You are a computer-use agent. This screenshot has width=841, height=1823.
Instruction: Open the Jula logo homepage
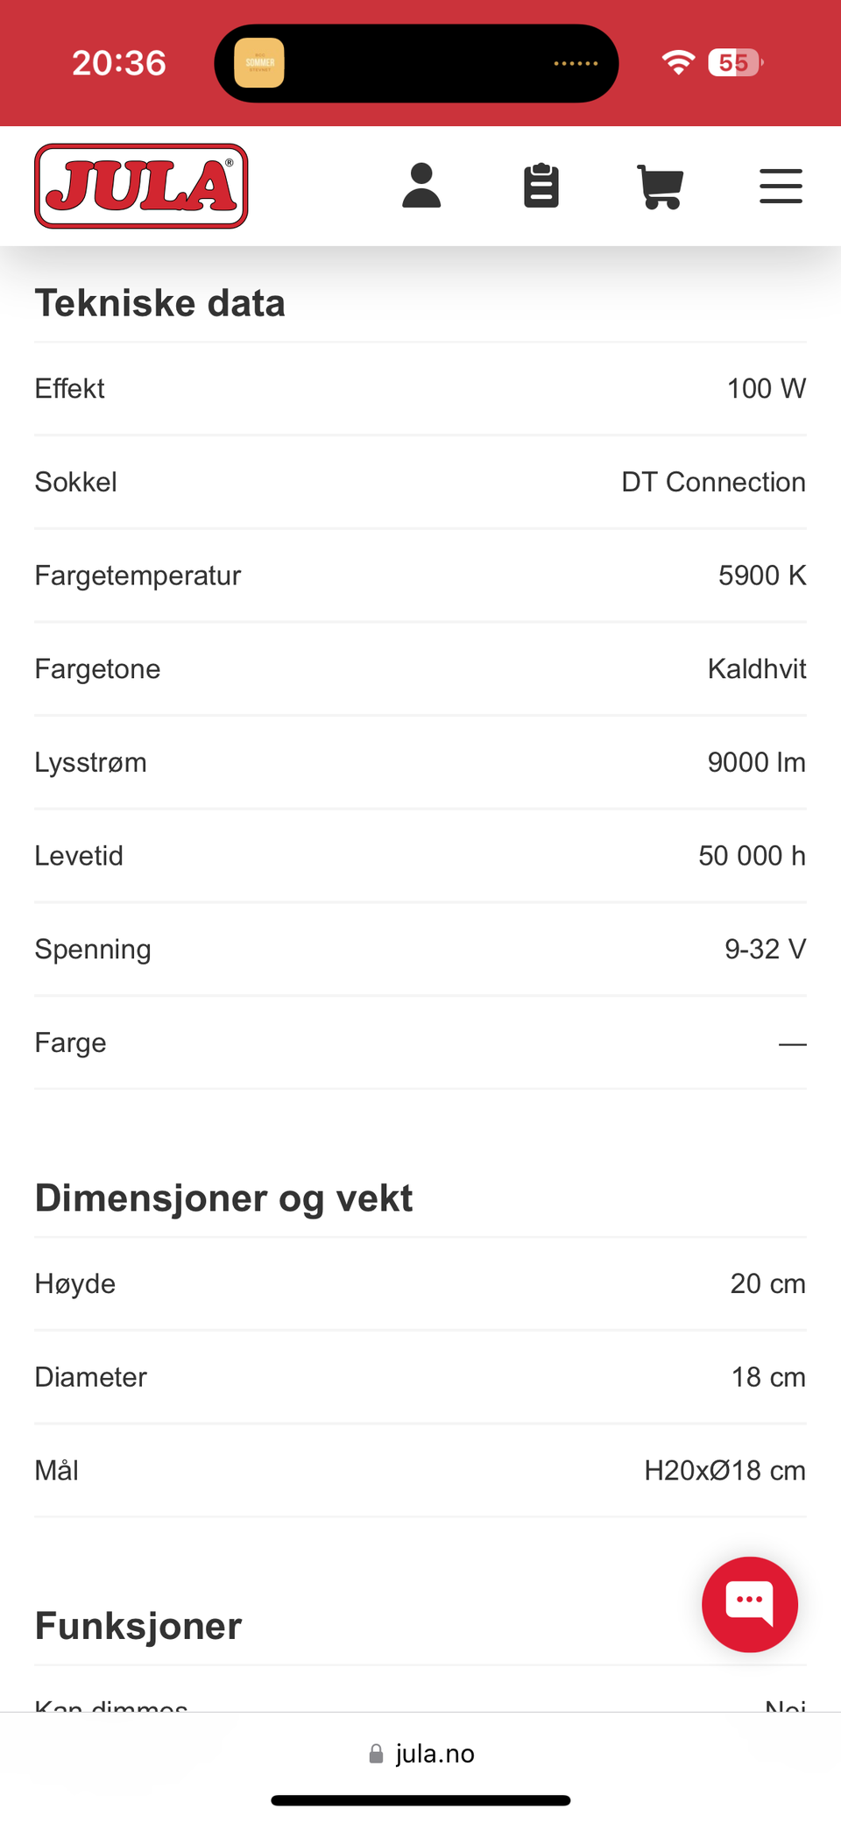point(141,186)
